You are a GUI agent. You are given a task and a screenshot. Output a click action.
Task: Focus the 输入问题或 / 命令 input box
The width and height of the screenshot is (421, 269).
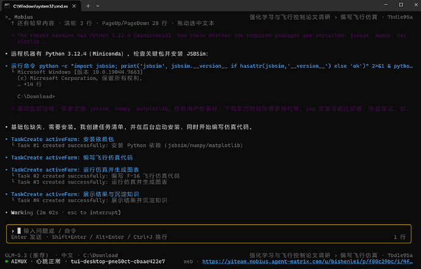pos(209,234)
